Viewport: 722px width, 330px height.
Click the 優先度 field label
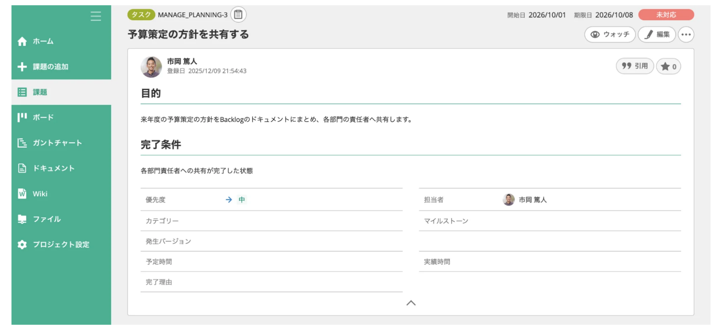156,200
